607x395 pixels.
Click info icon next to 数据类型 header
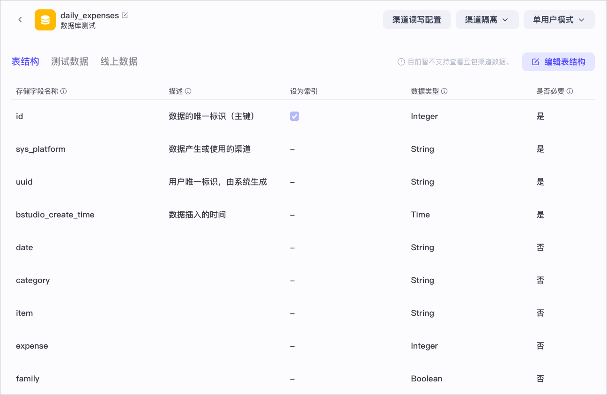(x=444, y=91)
